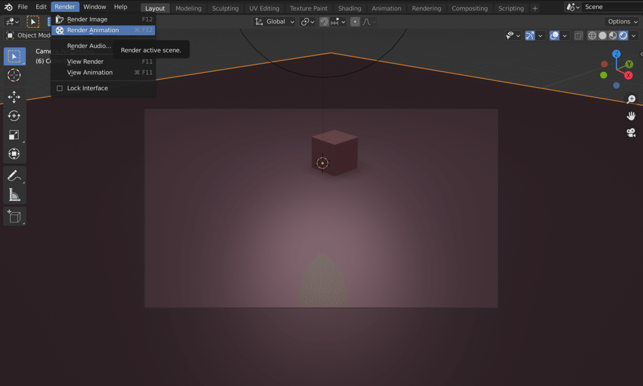
Task: Toggle camera view with camera icon
Action: [631, 133]
